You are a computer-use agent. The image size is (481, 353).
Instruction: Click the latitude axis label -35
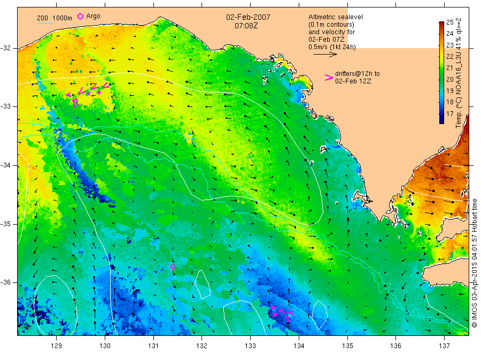coord(5,224)
